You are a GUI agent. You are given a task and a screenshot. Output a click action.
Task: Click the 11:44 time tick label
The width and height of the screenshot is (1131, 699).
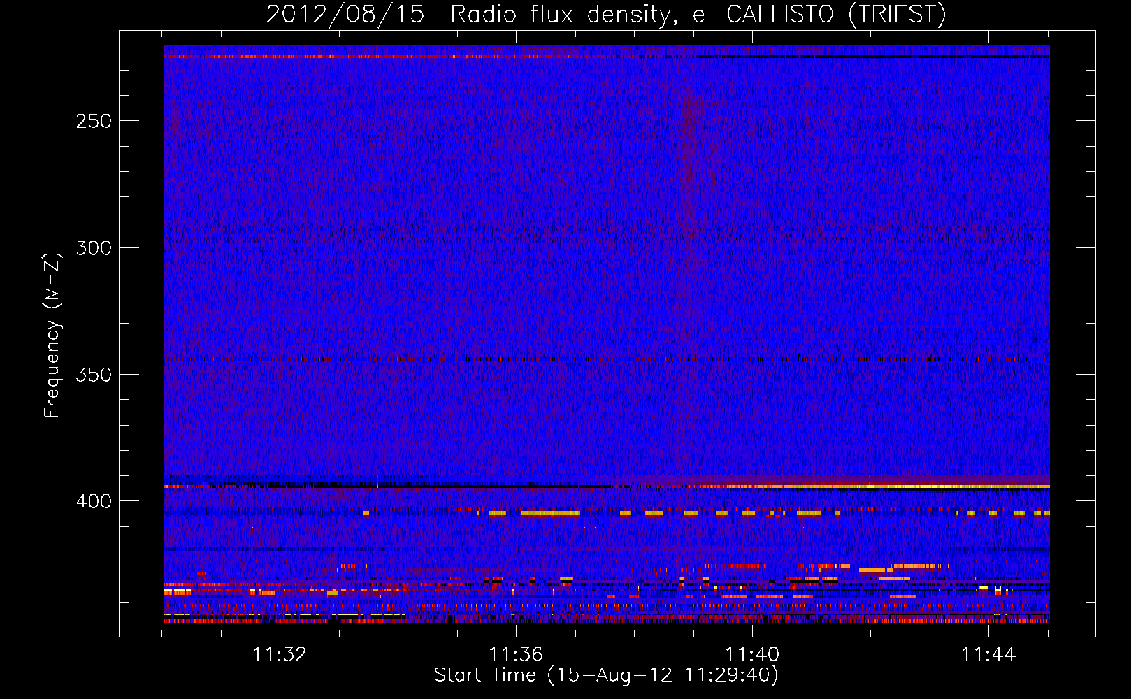coord(988,654)
